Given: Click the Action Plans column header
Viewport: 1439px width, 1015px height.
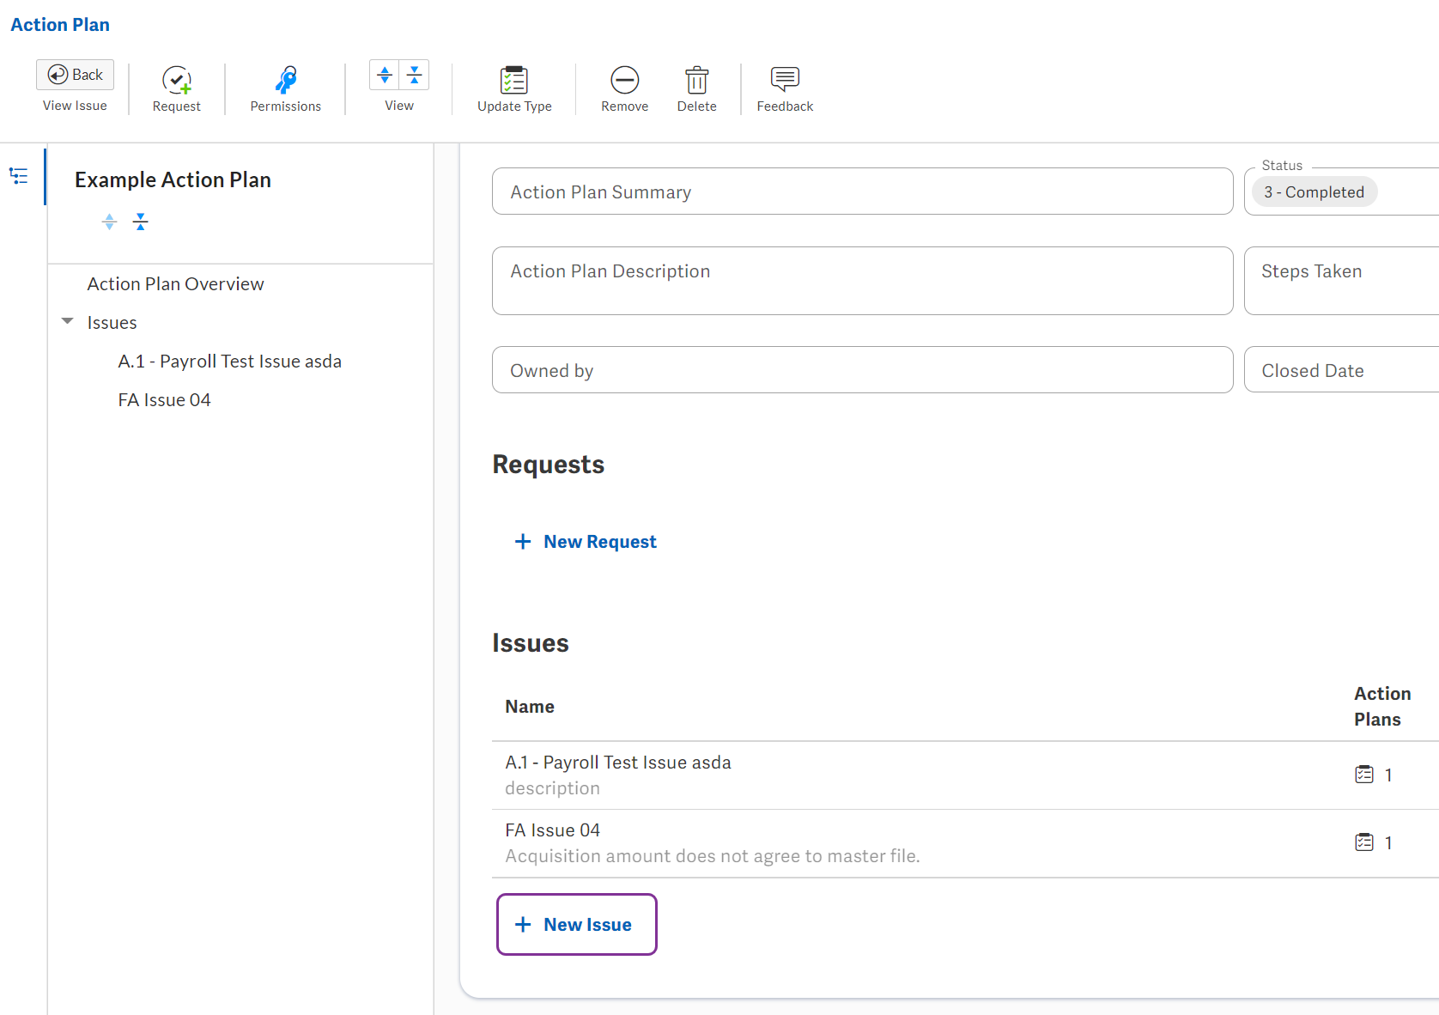Looking at the screenshot, I should pos(1382,707).
